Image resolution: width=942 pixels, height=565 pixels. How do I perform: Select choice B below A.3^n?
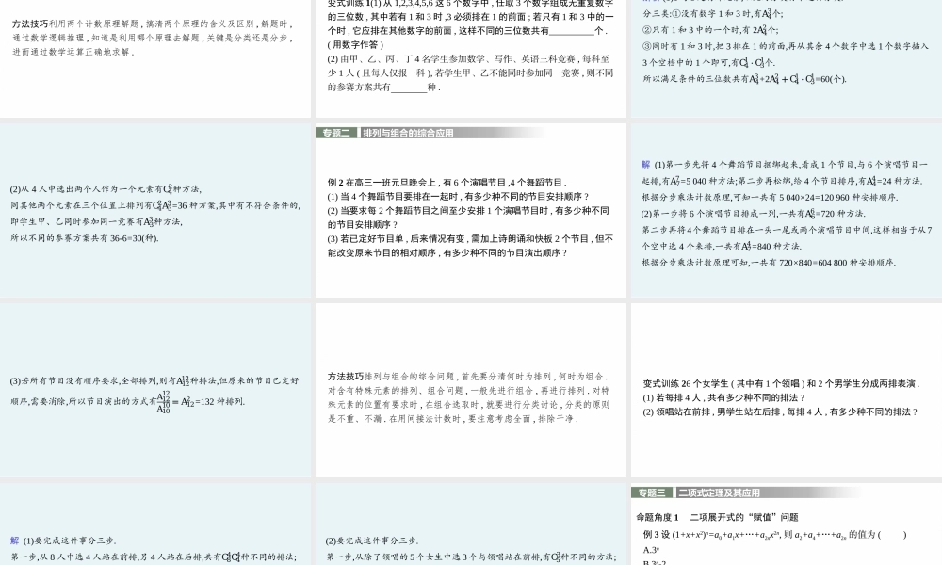pos(649,562)
